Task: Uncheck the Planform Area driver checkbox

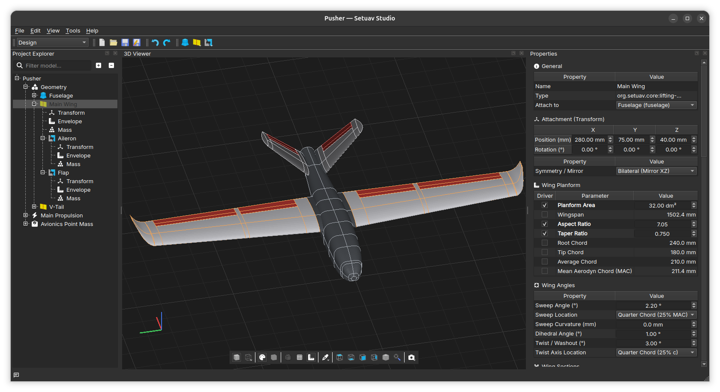Action: (x=545, y=205)
